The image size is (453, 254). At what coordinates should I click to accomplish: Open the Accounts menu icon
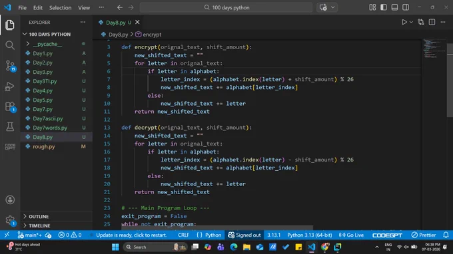(10, 199)
